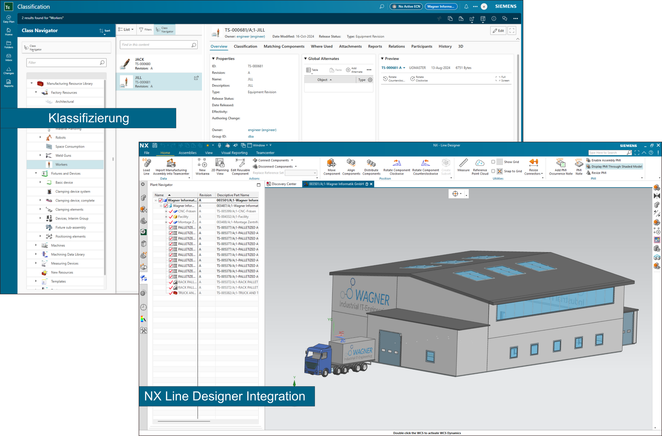
Task: Click Rotate Clockwise preview icon
Action: click(413, 79)
